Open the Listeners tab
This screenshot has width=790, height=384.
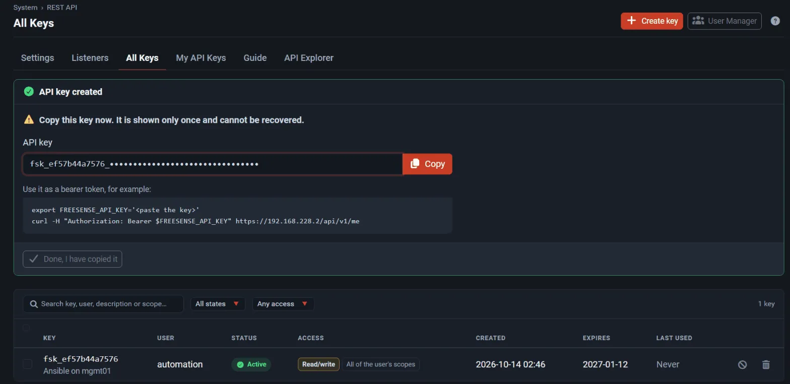pos(90,58)
